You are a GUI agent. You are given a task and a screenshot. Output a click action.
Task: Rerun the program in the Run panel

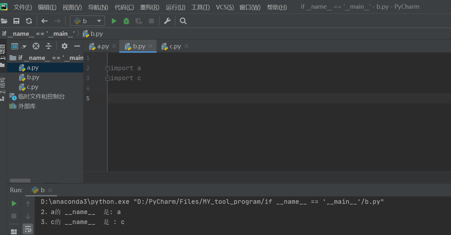(x=14, y=203)
